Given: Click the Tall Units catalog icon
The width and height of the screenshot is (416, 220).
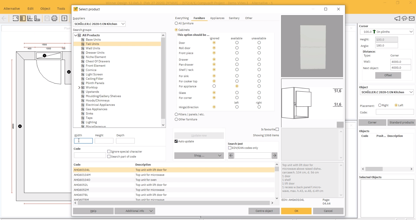Looking at the screenshot, I should (x=83, y=44).
